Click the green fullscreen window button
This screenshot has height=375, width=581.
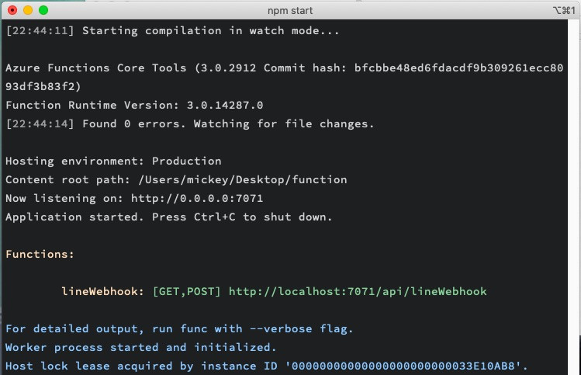coord(43,10)
